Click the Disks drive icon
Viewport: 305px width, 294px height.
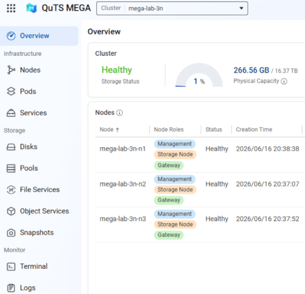pyautogui.click(x=11, y=147)
